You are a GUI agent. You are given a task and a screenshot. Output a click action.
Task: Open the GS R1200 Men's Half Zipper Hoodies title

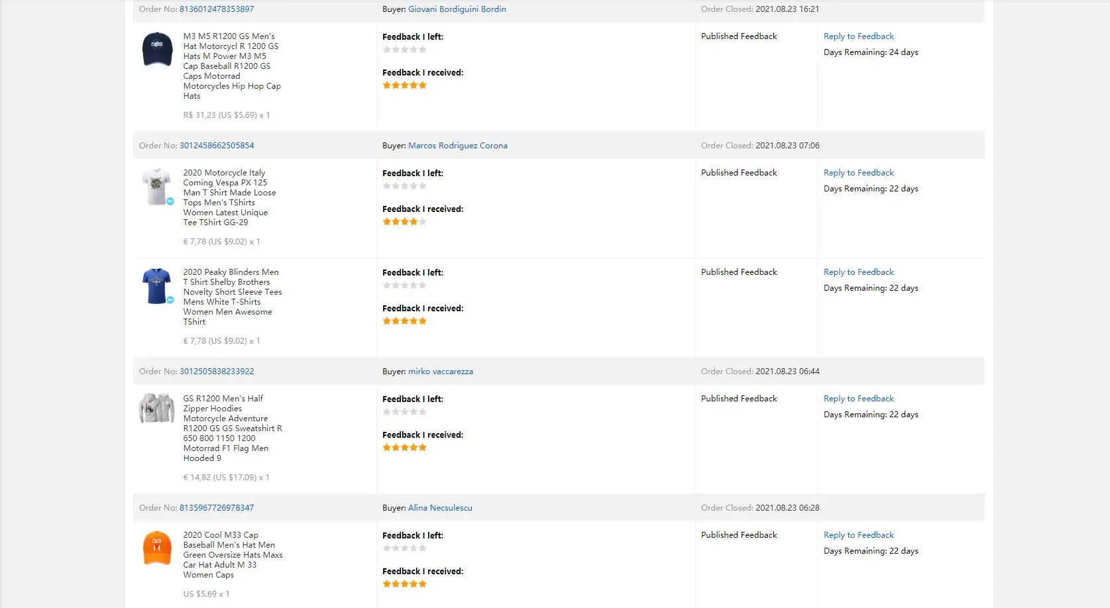223,399
